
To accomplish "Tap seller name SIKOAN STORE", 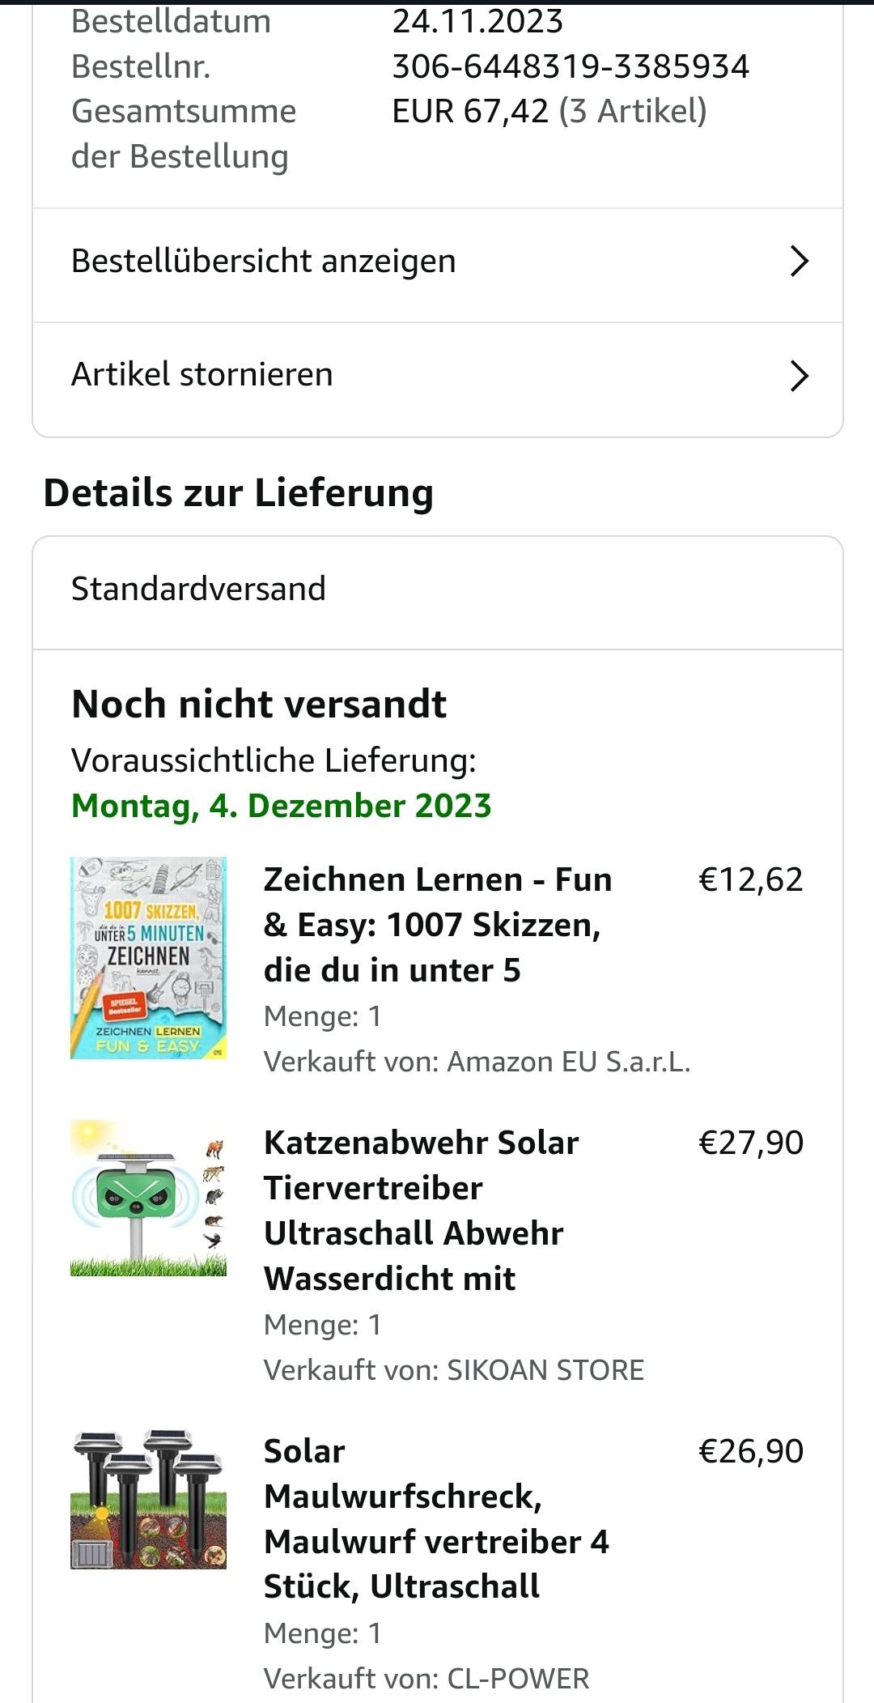I will point(545,1370).
